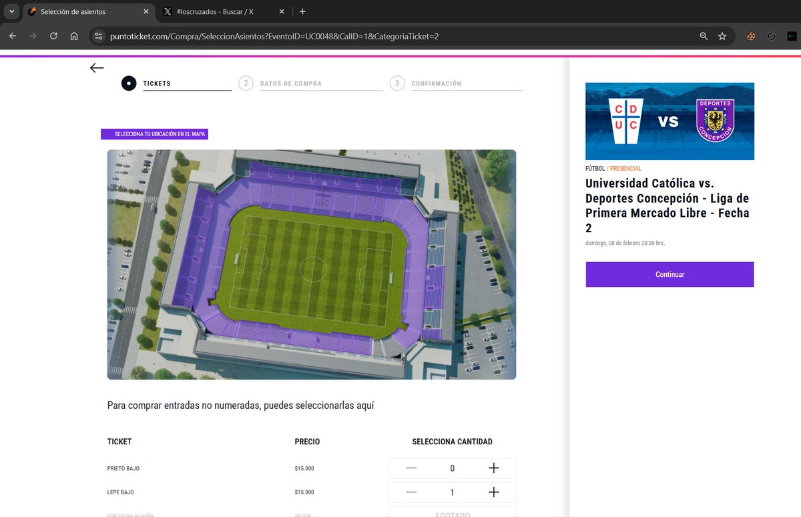The image size is (801, 517).
Task: Click the circular extension icon beside cookie
Action: click(772, 36)
